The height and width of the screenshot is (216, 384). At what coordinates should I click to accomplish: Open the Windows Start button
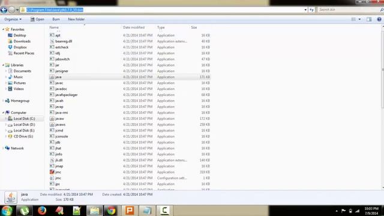tap(7, 211)
